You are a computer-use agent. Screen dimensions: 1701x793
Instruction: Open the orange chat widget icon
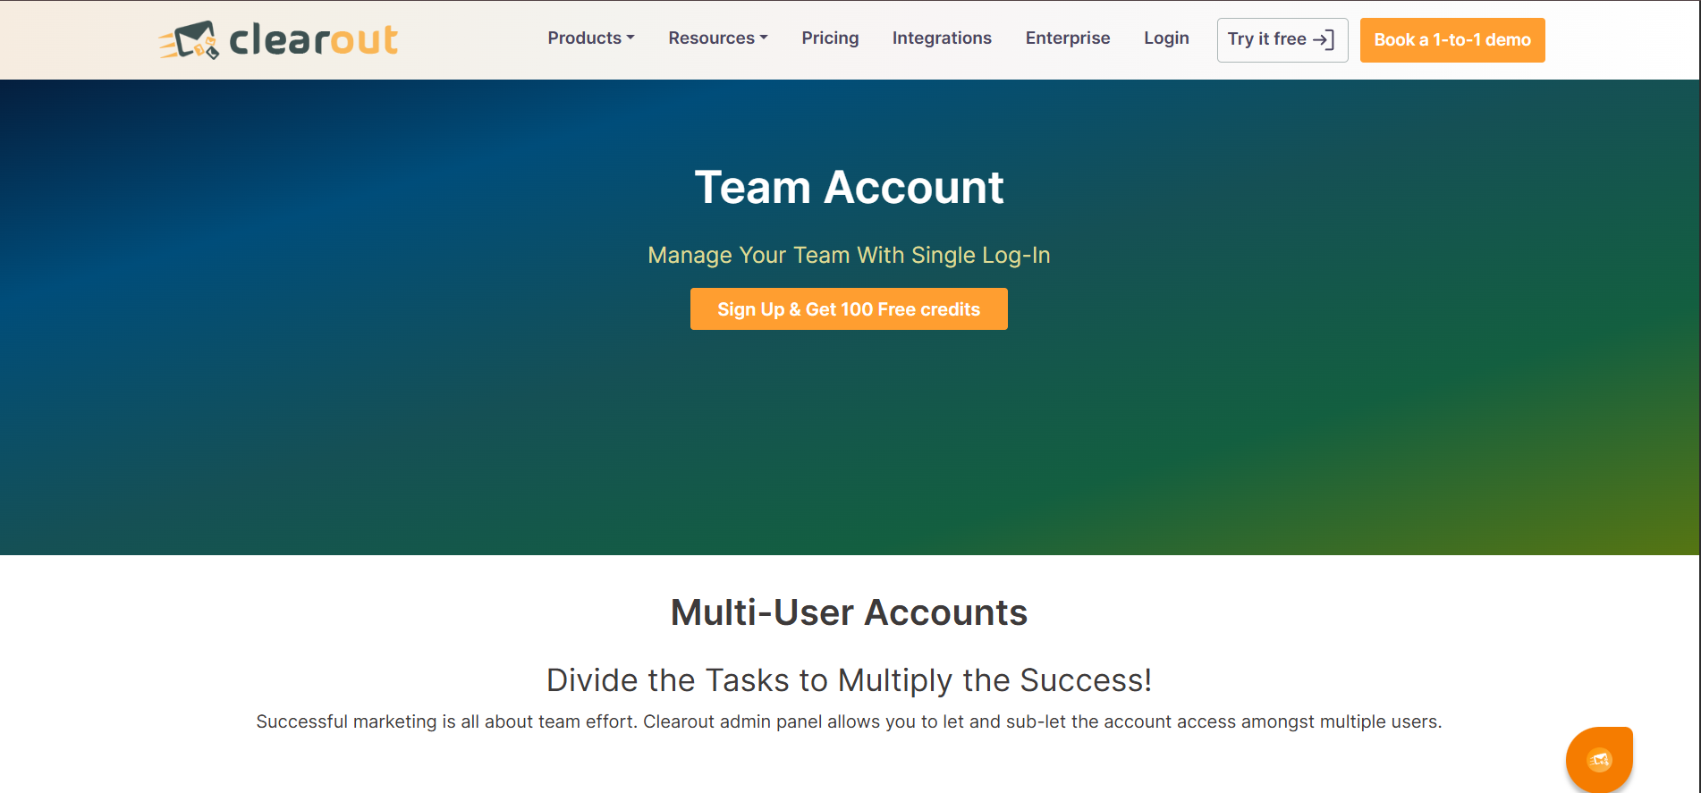(1599, 760)
